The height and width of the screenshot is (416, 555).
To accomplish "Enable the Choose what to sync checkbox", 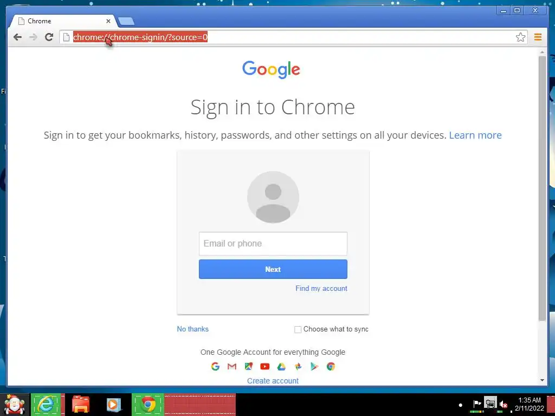I will (x=298, y=329).
